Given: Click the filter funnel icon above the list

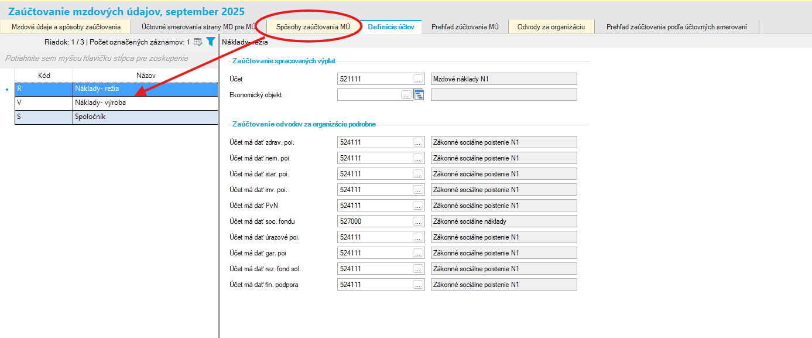Looking at the screenshot, I should [x=210, y=42].
